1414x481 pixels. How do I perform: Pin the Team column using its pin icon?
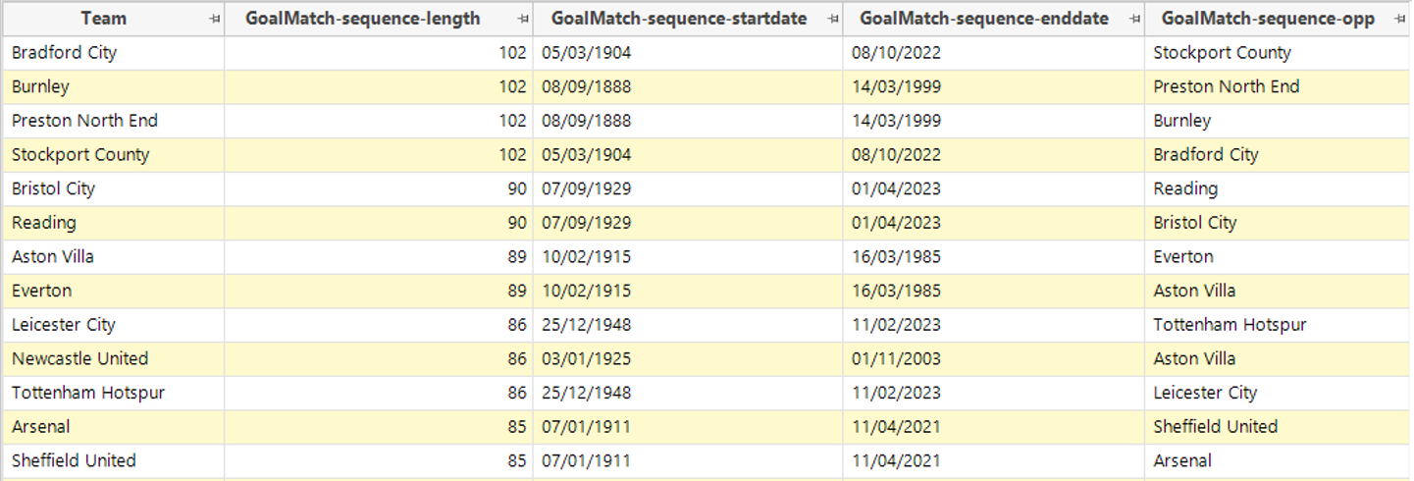click(214, 19)
